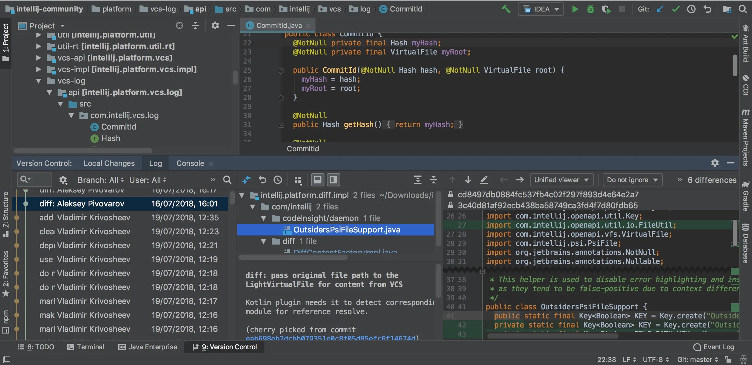Open the Terminal tool window

[86, 347]
